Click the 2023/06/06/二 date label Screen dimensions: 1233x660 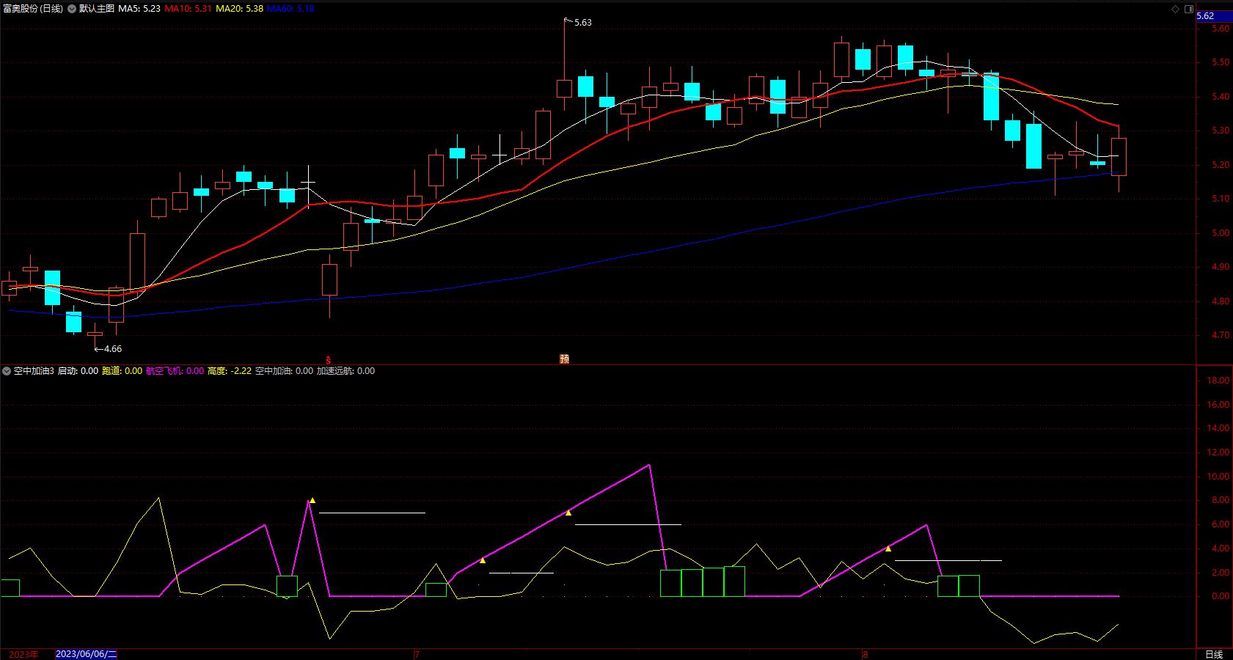point(87,654)
